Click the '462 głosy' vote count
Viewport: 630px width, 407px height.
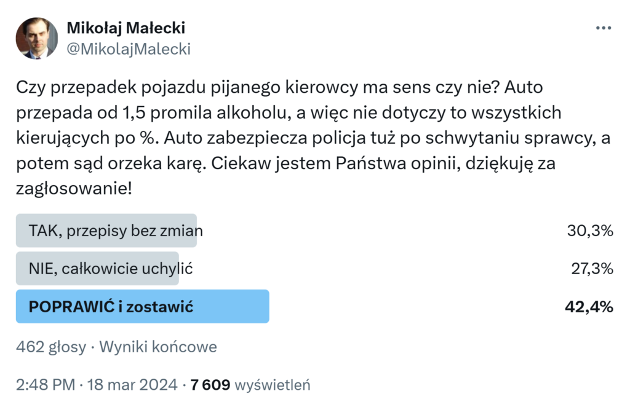tap(51, 347)
